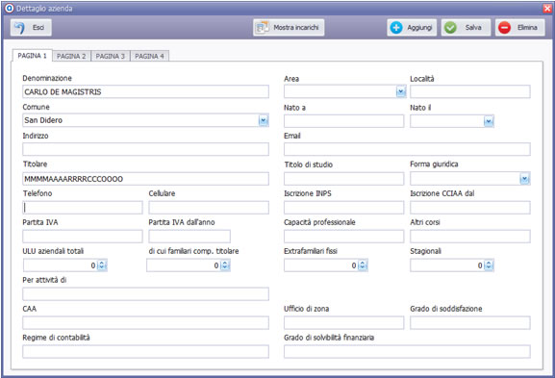Click the ULU aziendali totali value box
Image resolution: width=555 pixels, height=378 pixels.
[x=61, y=265]
